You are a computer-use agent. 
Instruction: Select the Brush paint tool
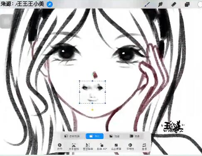tap(147, 4)
